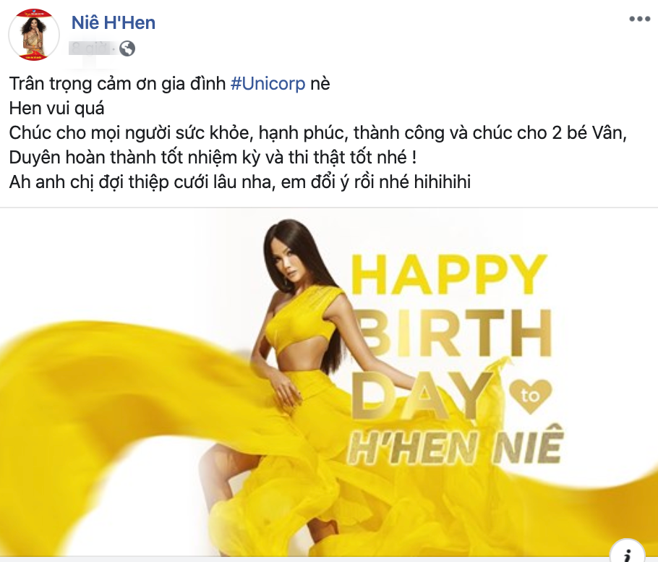Visit the Niê H'Hen profile name link
The height and width of the screenshot is (562, 658).
(114, 22)
